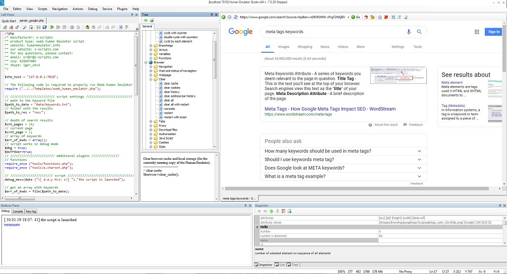Reload page with the browser refresh icon
The image size is (507, 274).
click(236, 17)
